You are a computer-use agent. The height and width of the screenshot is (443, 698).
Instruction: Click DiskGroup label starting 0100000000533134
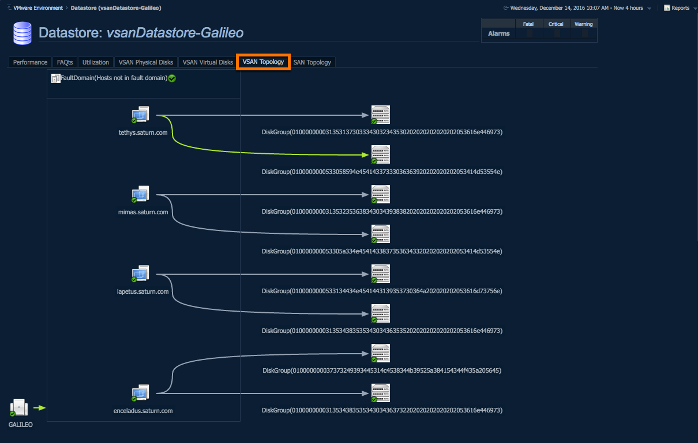(382, 291)
